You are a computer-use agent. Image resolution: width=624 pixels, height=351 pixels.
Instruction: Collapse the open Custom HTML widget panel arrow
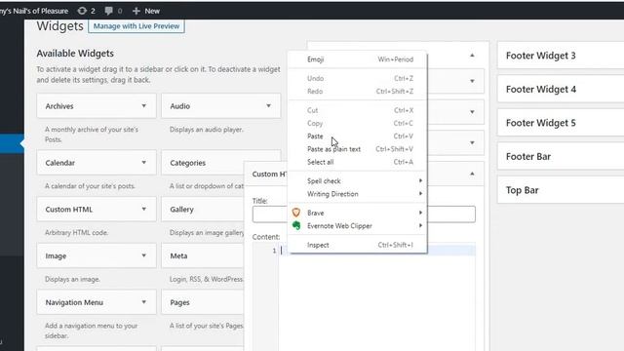point(472,174)
